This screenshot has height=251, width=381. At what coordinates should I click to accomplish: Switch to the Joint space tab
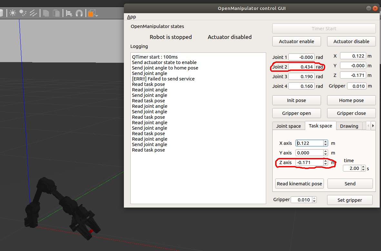pos(288,126)
